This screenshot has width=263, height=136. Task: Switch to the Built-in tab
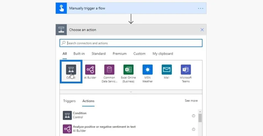pos(79,54)
